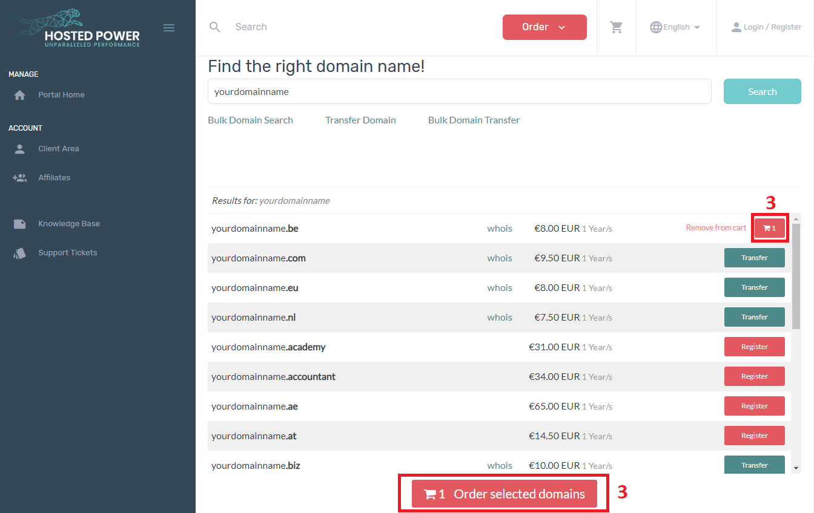
Task: Open Affiliates in sidebar
Action: pyautogui.click(x=55, y=178)
